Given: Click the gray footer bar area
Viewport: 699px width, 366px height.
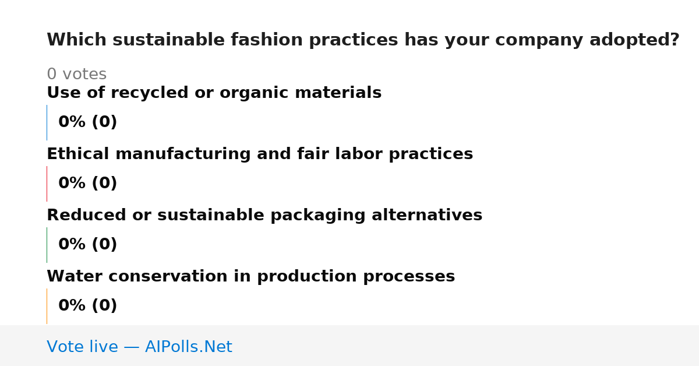Looking at the screenshot, I should (349, 346).
